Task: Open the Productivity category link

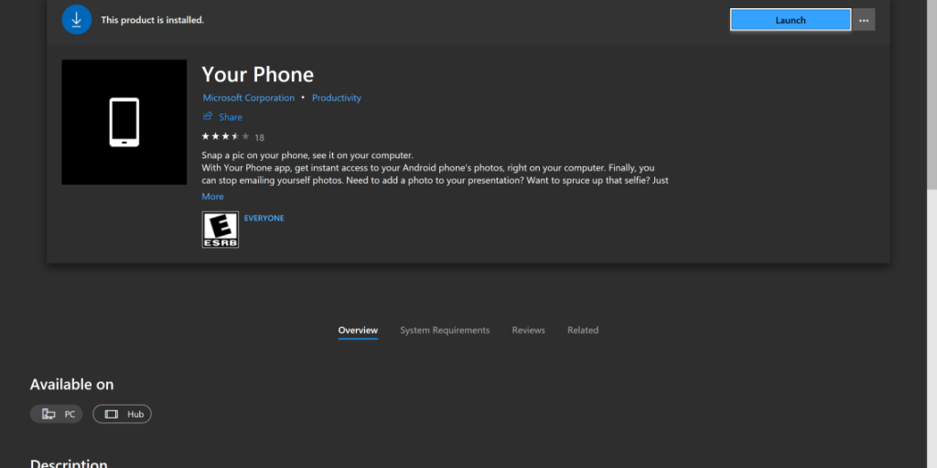Action: [337, 98]
